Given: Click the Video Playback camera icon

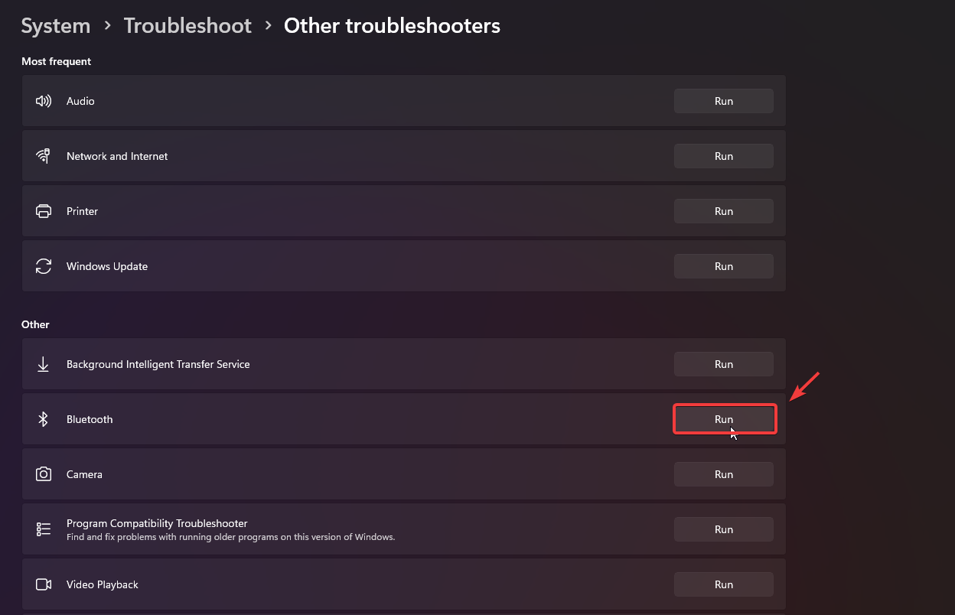Looking at the screenshot, I should [44, 584].
